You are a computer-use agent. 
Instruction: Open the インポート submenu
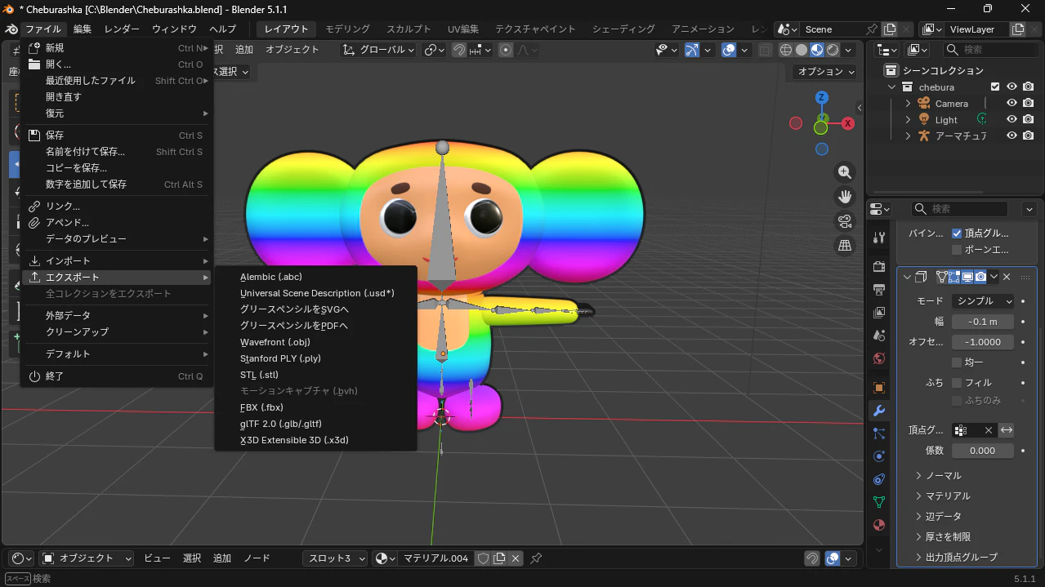(x=117, y=261)
